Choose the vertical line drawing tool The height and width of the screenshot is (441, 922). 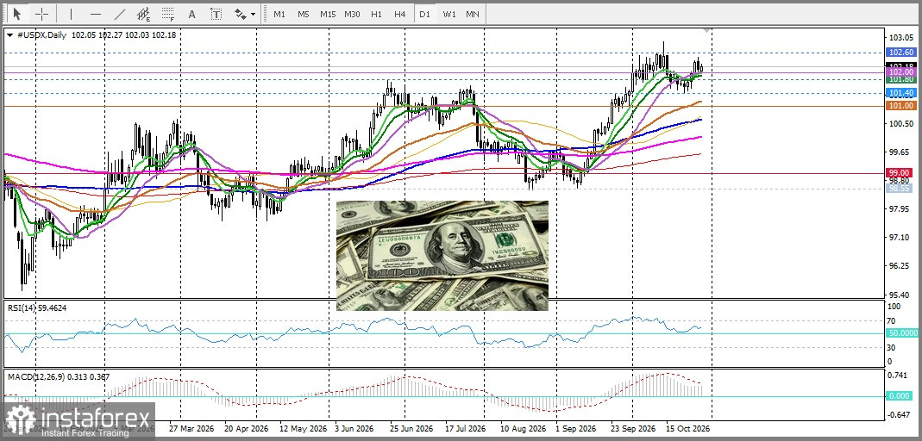(x=71, y=14)
